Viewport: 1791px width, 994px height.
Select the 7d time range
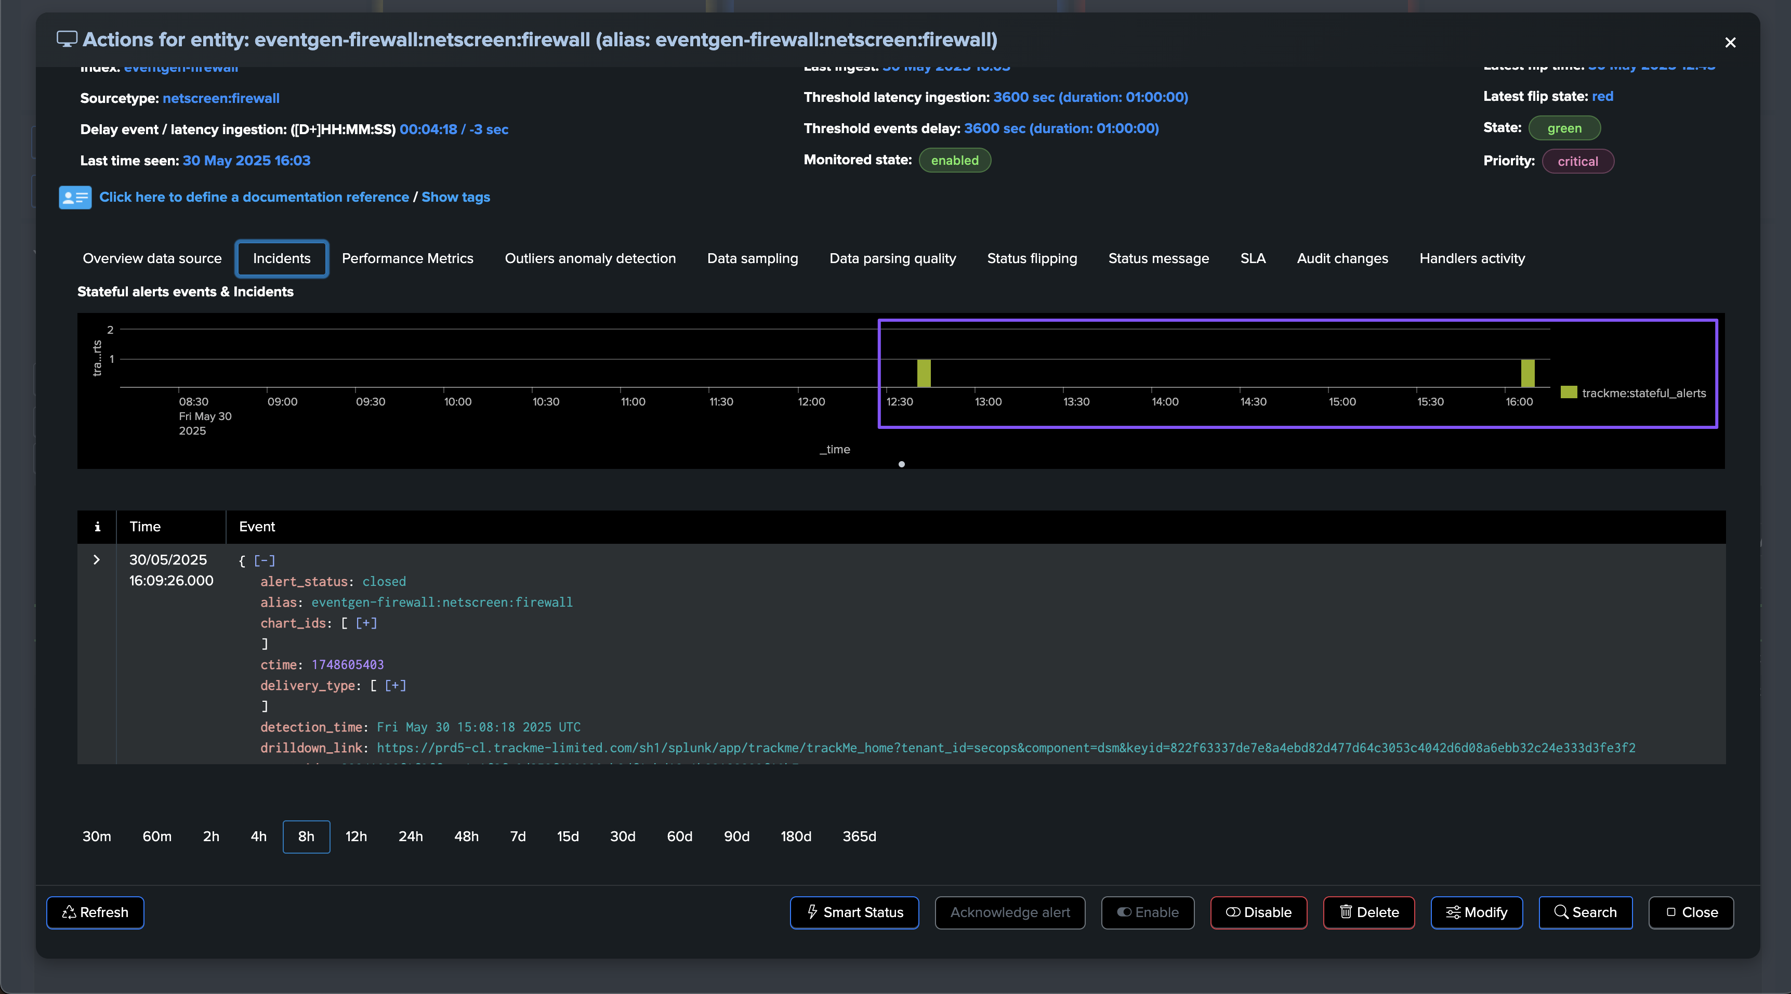tap(517, 836)
